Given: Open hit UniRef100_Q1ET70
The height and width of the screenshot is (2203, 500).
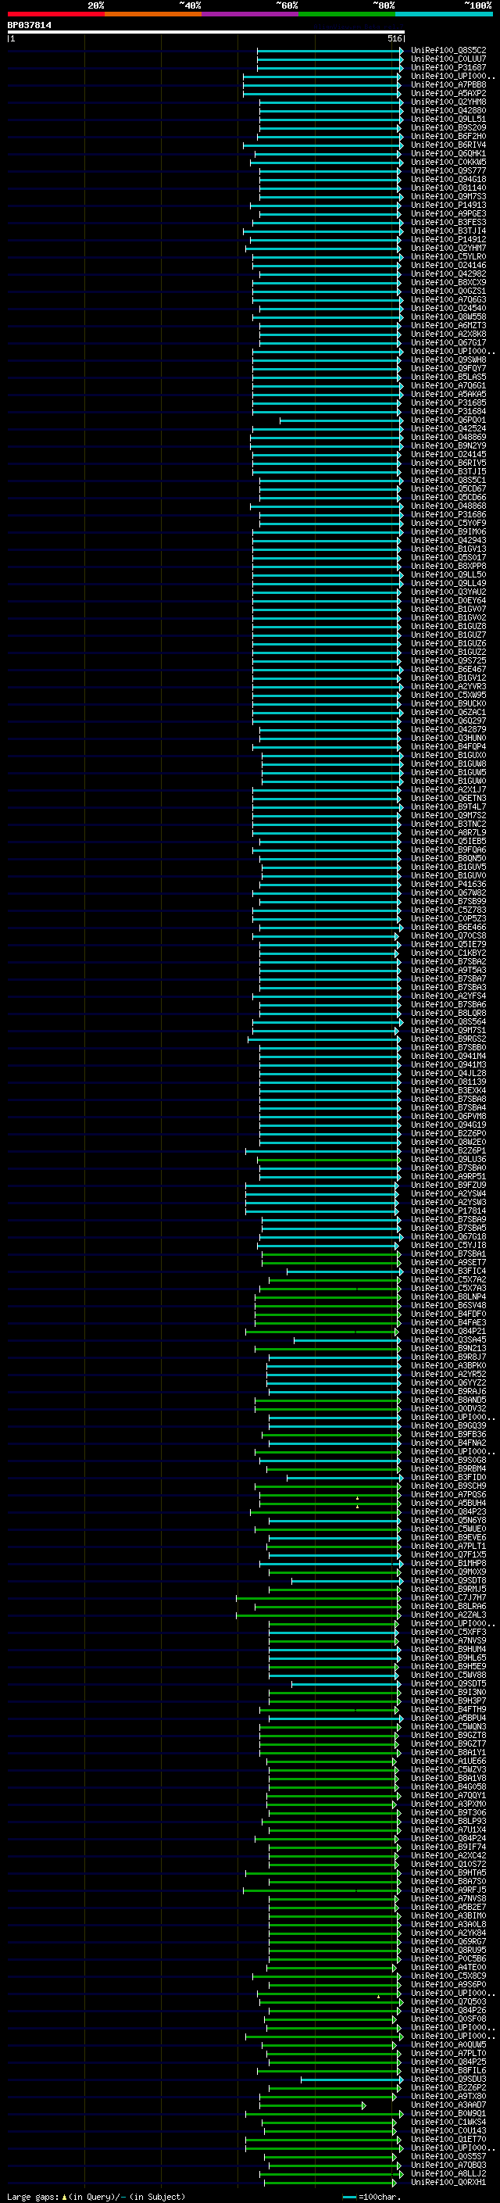Looking at the screenshot, I should click(x=448, y=2139).
